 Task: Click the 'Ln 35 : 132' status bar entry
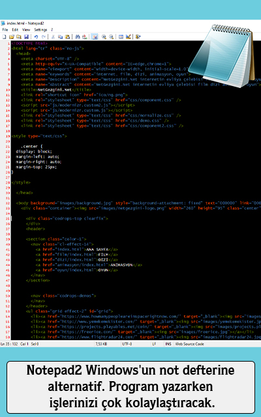[x=9, y=344]
